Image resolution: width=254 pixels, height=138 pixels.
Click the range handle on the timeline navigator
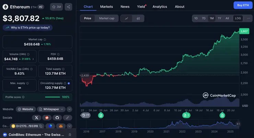pyautogui.click(x=238, y=124)
